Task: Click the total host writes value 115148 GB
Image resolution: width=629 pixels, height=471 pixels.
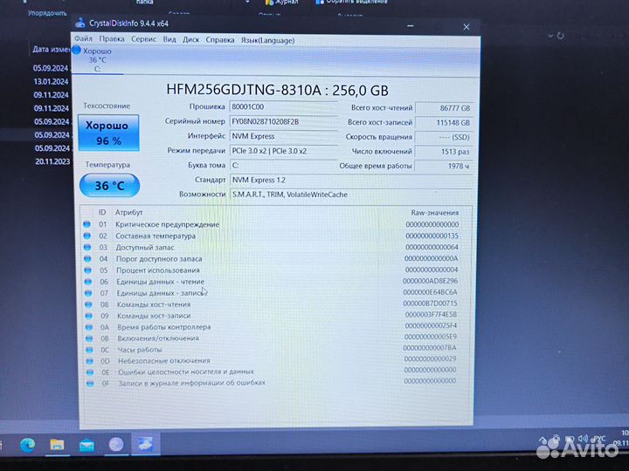Action: (444, 123)
